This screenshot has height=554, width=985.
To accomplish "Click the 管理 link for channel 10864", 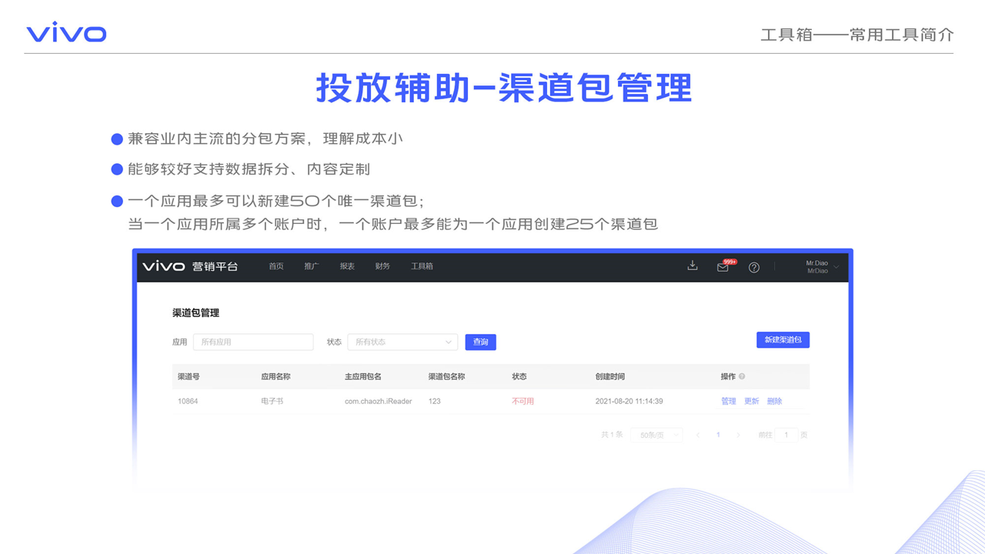I will 728,401.
